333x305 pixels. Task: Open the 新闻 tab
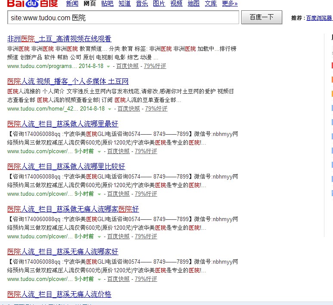pos(72,4)
